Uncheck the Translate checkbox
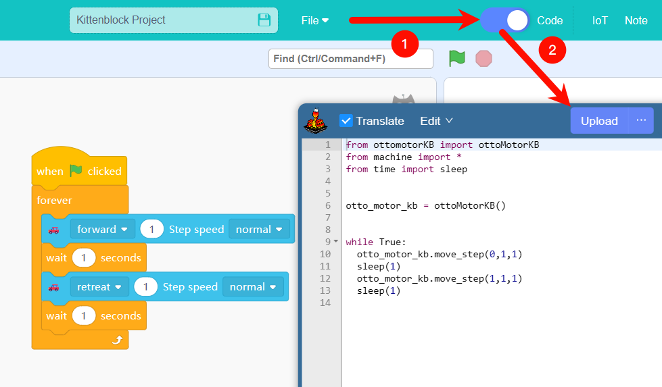Screen dimensions: 662x387 (346, 121)
